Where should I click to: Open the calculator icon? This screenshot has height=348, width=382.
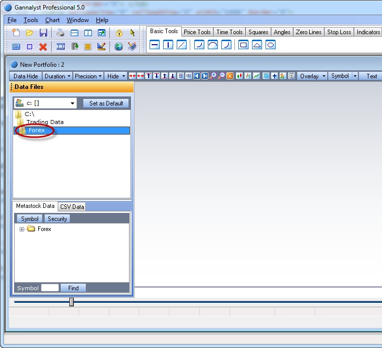tap(16, 47)
